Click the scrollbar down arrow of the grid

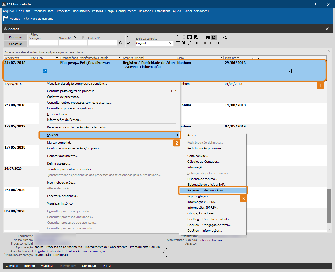pyautogui.click(x=329, y=230)
